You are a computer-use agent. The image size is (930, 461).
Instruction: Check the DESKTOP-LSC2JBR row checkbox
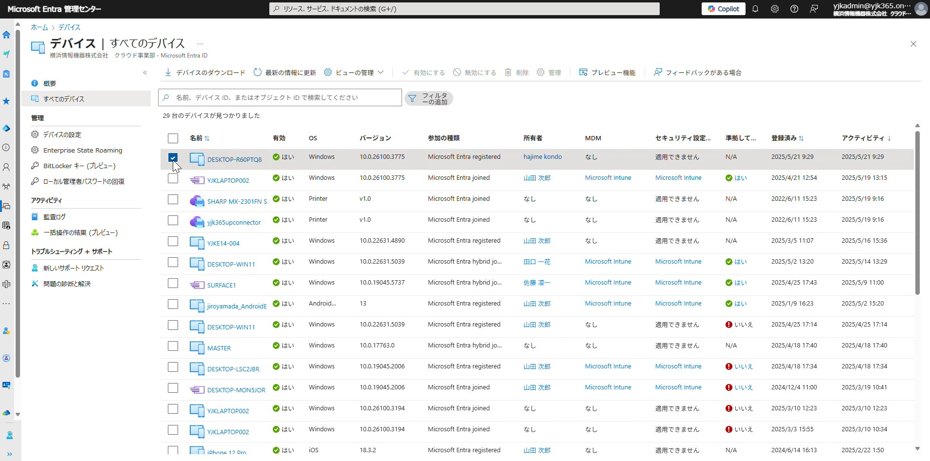tap(173, 367)
